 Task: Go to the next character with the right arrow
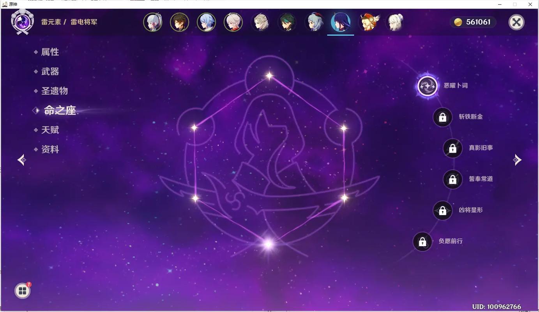[x=517, y=160]
